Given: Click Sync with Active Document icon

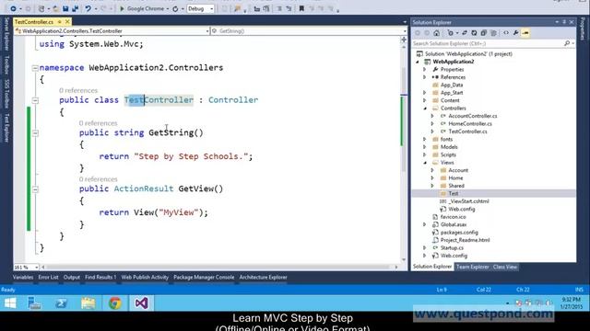Looking at the screenshot, I should coord(465,33).
